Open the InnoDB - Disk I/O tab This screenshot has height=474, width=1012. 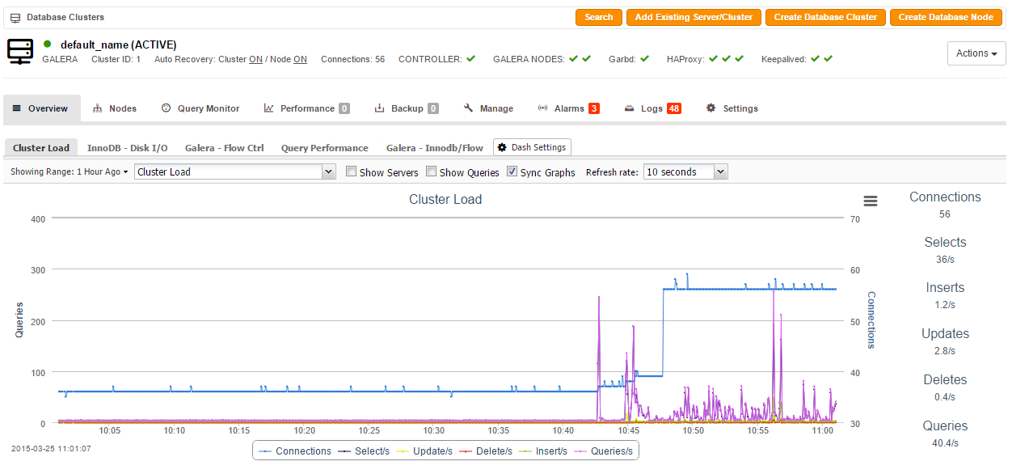(x=127, y=148)
